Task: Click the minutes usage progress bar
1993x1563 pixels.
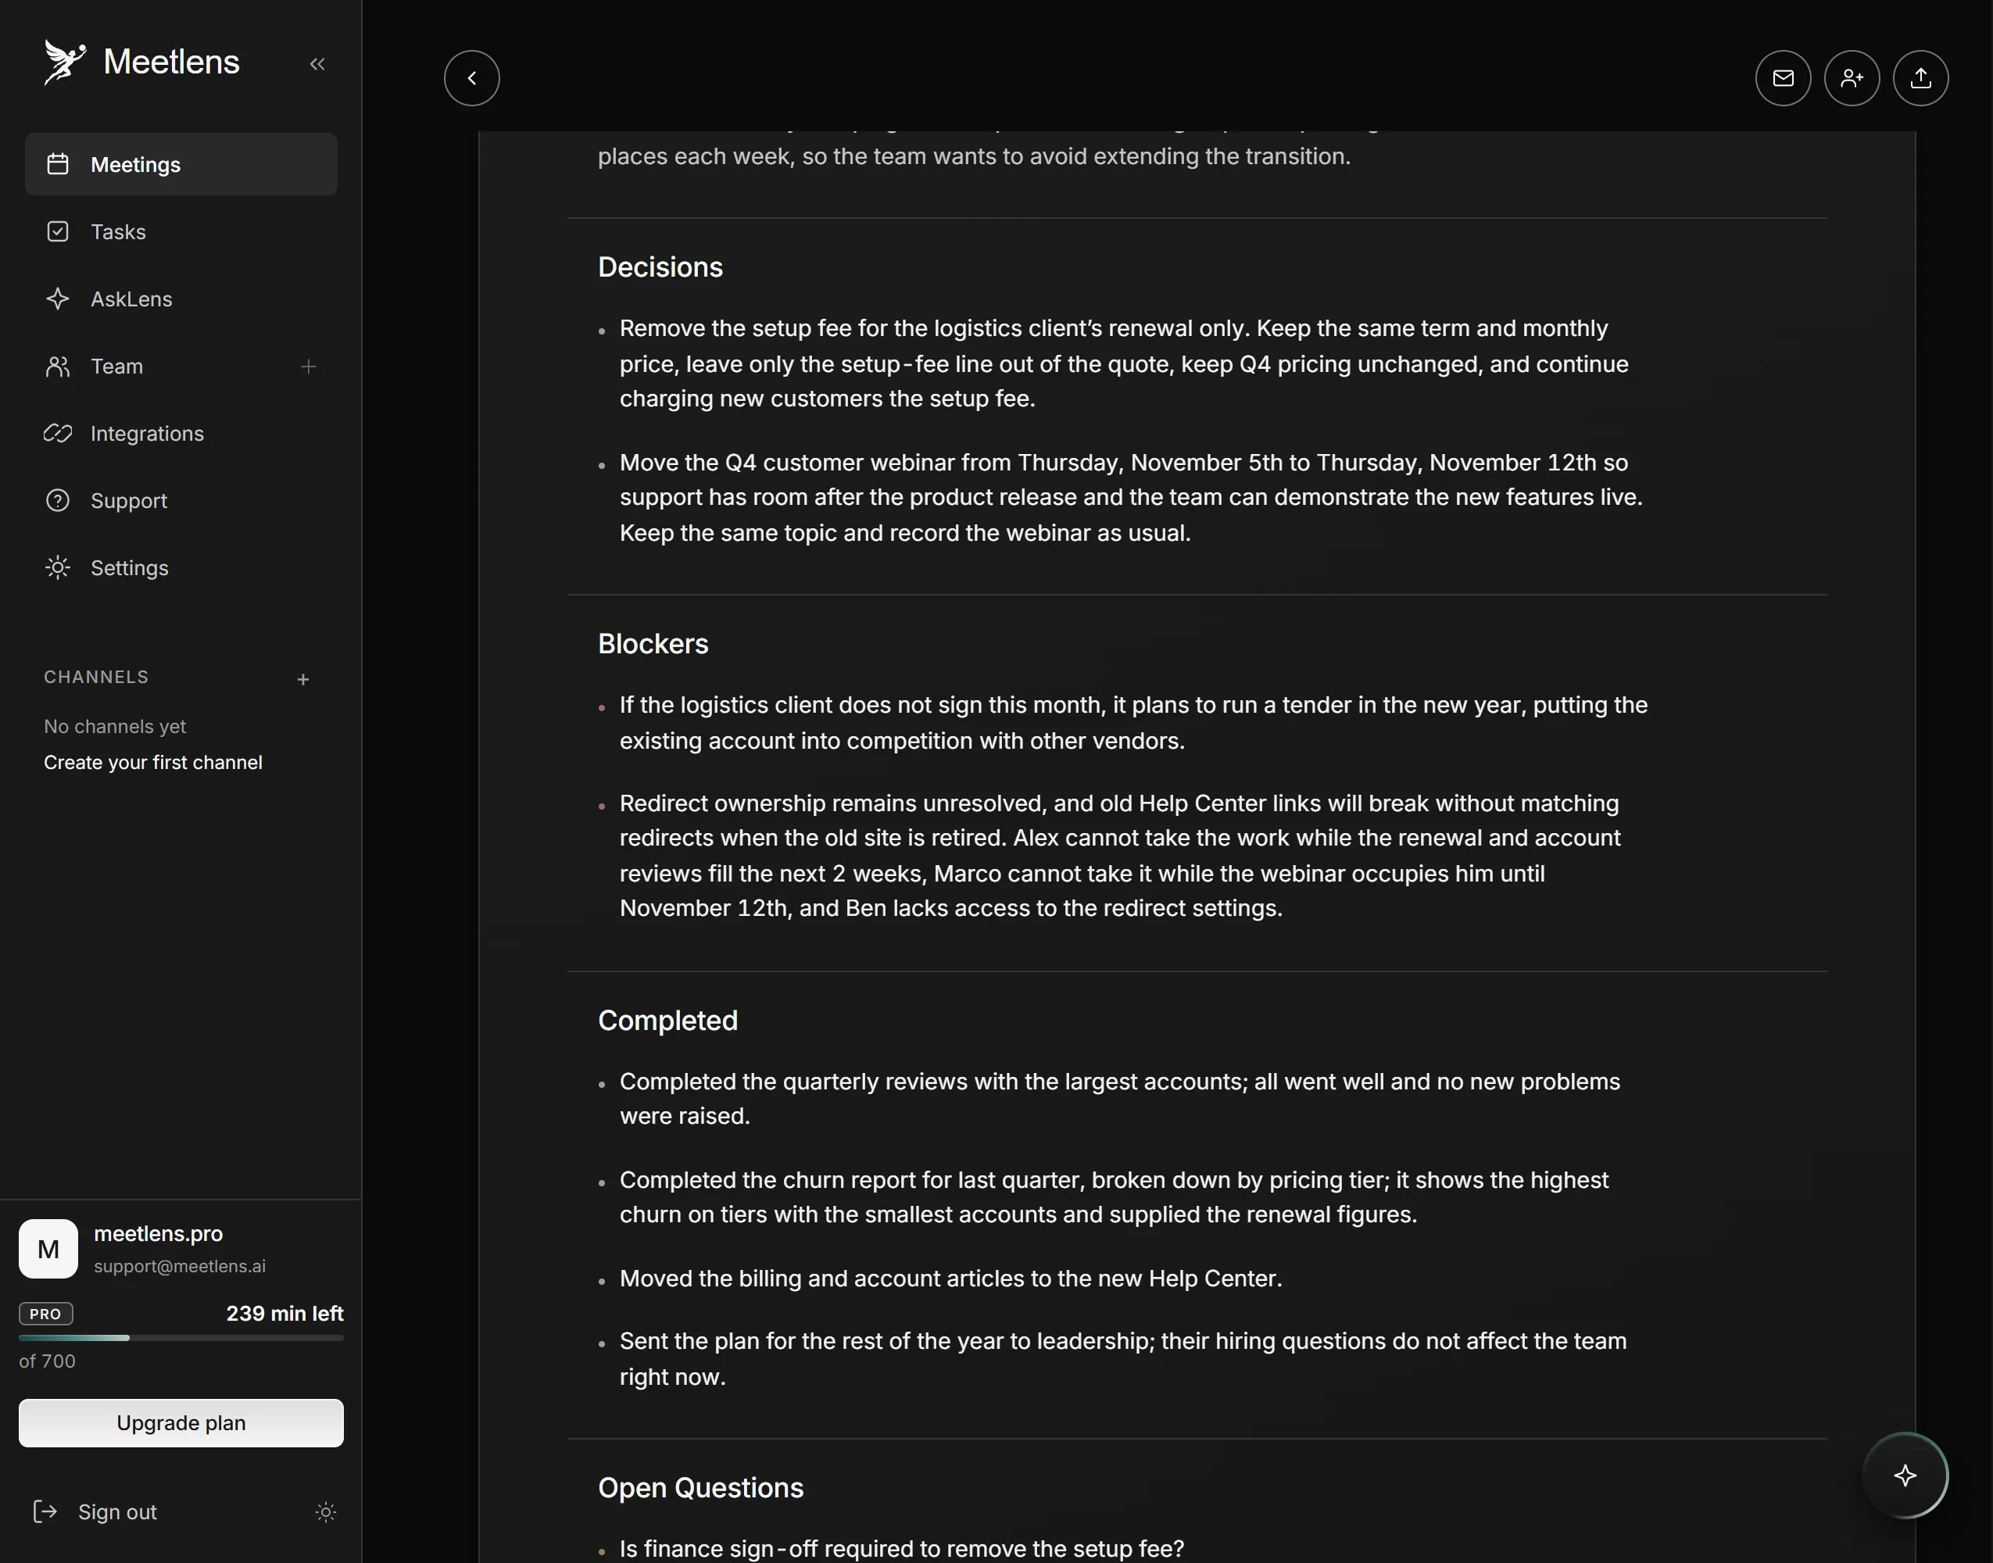Action: click(181, 1338)
